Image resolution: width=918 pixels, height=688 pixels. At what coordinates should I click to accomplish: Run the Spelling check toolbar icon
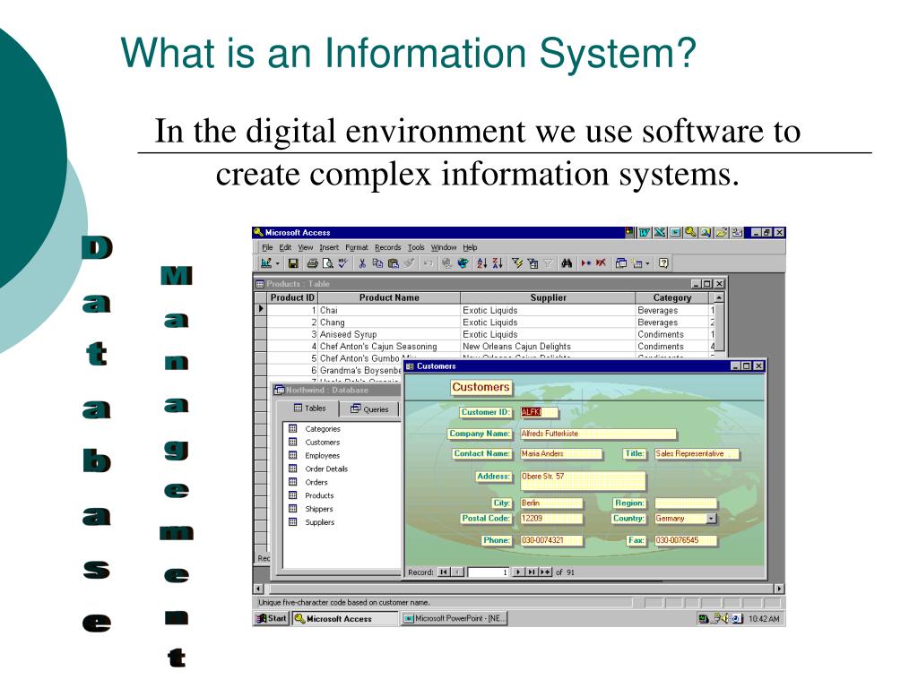coord(343,263)
